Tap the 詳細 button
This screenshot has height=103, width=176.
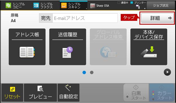coord(157,18)
